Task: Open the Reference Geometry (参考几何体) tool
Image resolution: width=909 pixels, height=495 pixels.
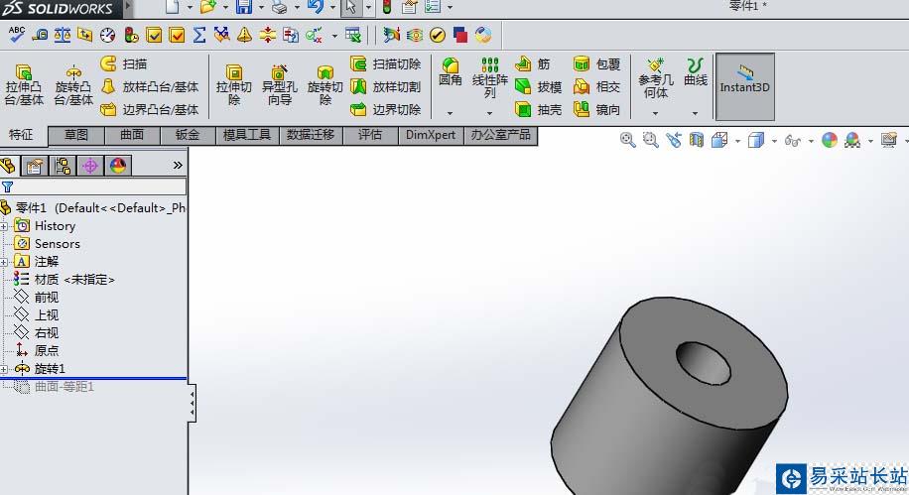Action: 656,78
